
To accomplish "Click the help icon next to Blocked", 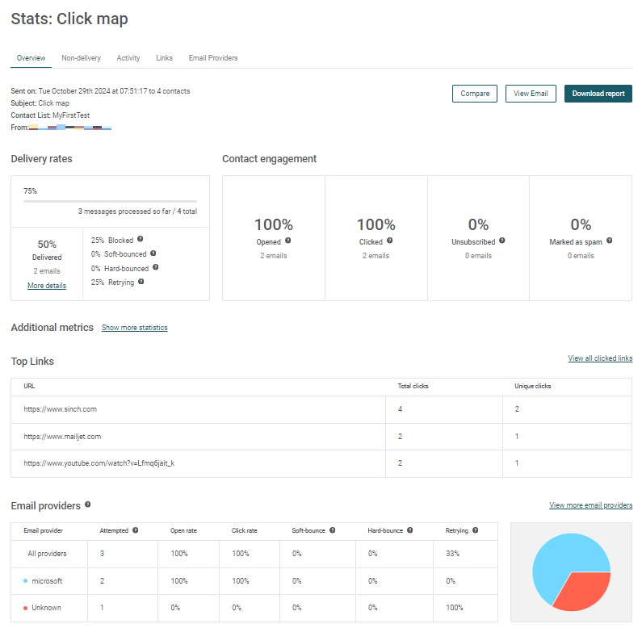I will 140,239.
